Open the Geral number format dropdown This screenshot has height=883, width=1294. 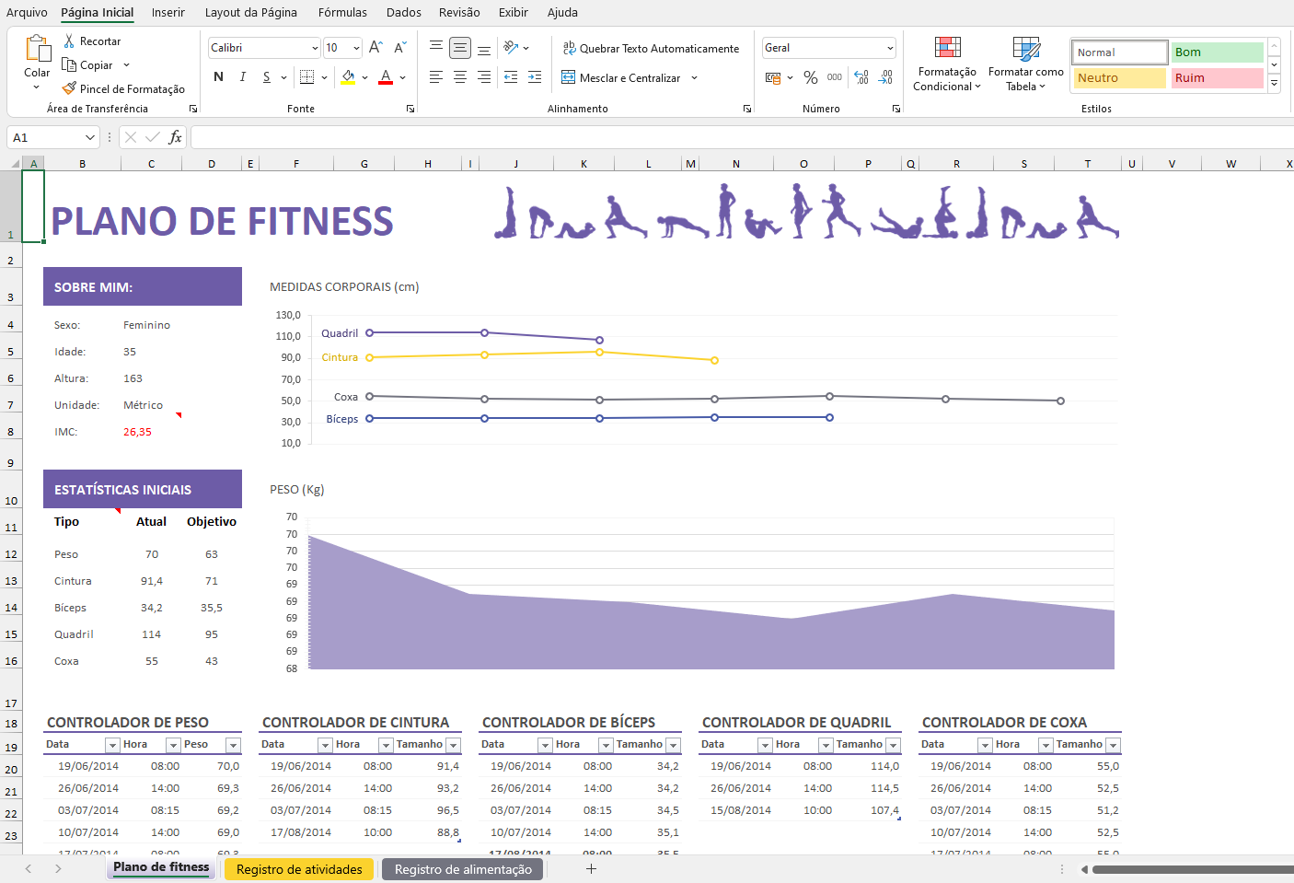(889, 48)
